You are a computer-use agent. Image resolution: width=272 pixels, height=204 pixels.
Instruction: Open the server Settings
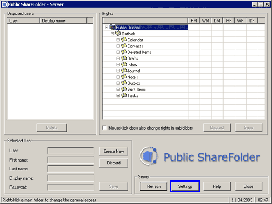point(185,186)
